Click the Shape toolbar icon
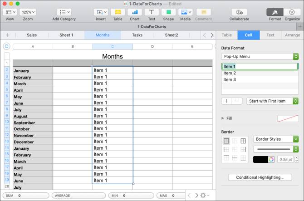 [168, 12]
